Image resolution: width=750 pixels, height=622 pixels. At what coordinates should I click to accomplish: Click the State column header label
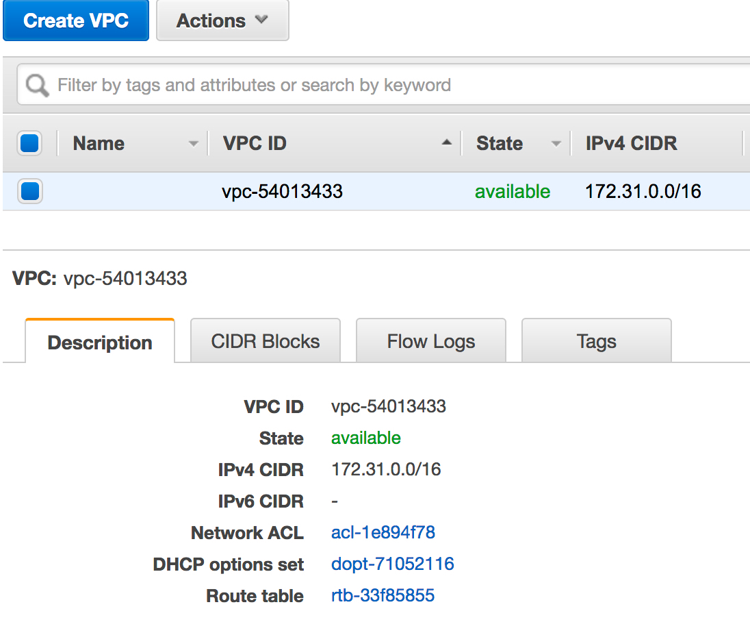500,143
